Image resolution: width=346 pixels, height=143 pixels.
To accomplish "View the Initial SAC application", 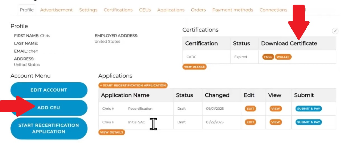I will click(x=275, y=122).
